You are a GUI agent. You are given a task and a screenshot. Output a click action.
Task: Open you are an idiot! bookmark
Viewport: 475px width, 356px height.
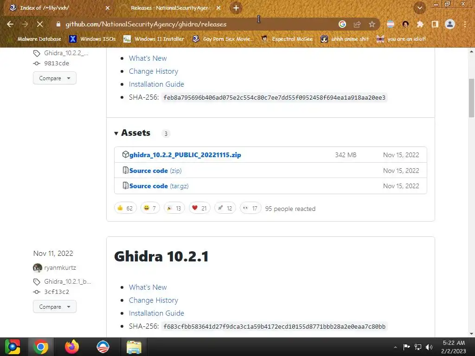tap(401, 39)
